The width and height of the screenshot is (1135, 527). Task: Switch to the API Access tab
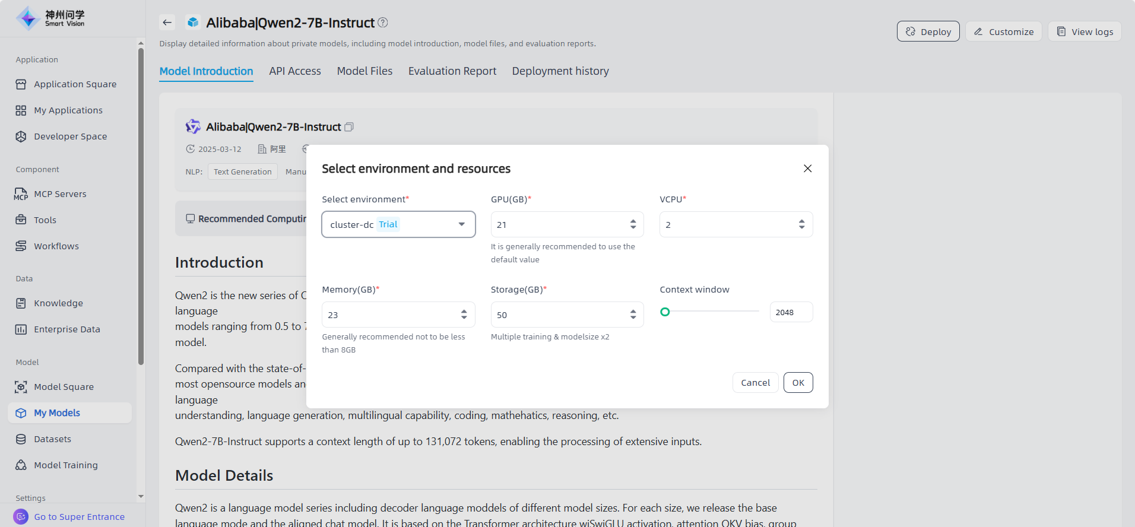pos(294,71)
